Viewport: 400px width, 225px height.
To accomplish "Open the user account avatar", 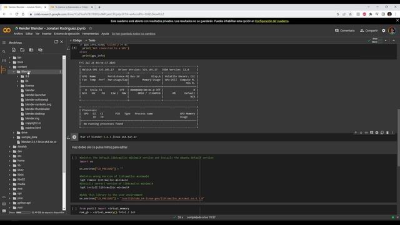I will pyautogui.click(x=392, y=31).
